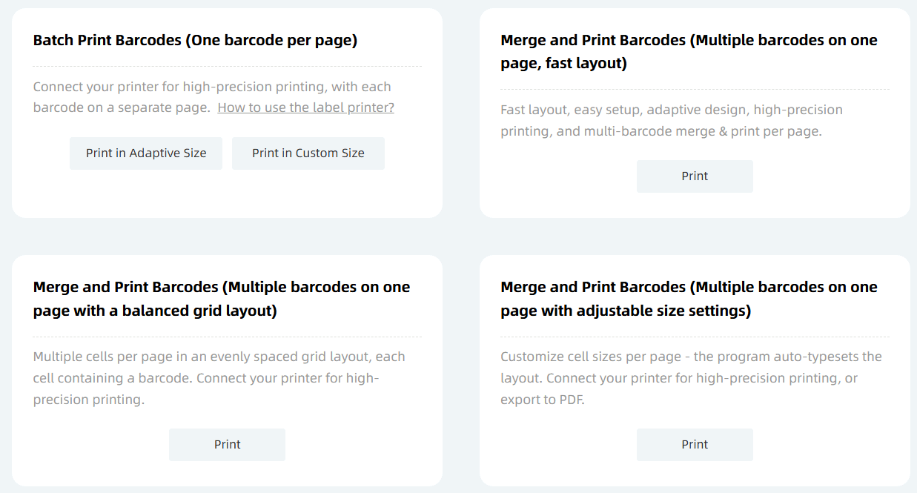The height and width of the screenshot is (493, 917).
Task: Click the Print in Adaptive Size button
Action: (146, 153)
